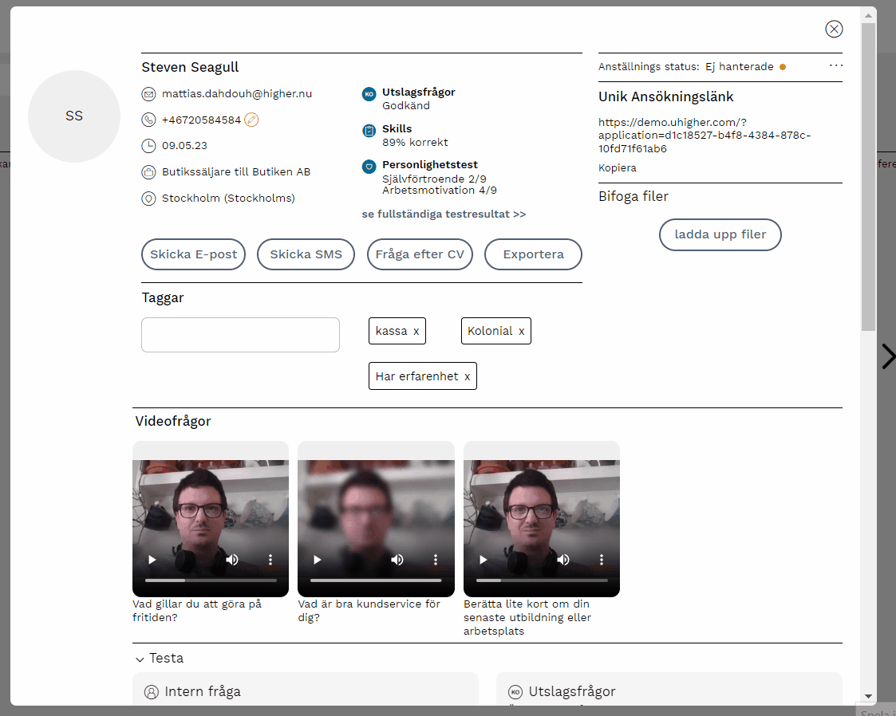Screen dimensions: 896x716
Task: Close the applicant profile dialog
Action: [834, 30]
